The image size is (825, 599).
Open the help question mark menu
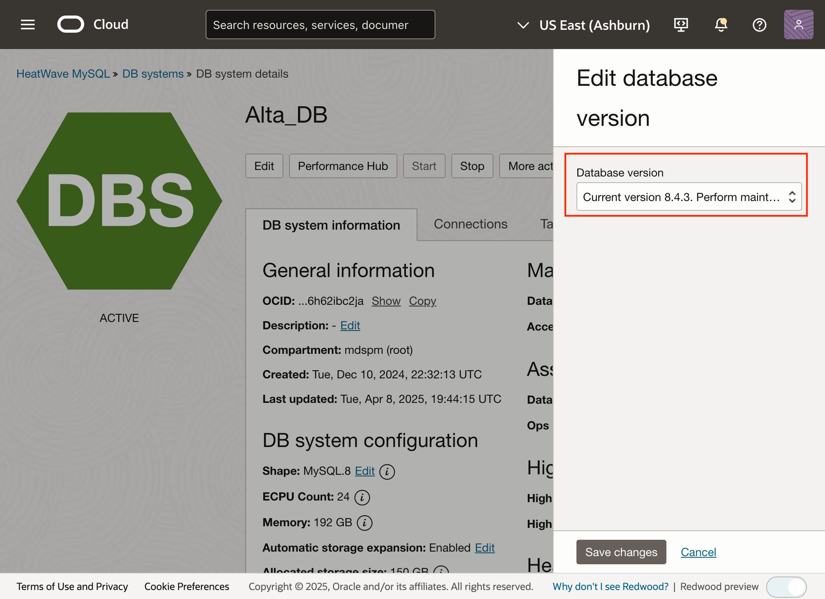click(x=759, y=25)
